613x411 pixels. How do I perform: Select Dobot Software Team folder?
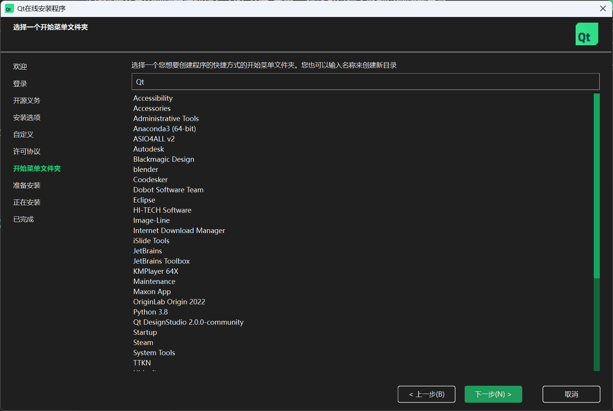click(168, 190)
